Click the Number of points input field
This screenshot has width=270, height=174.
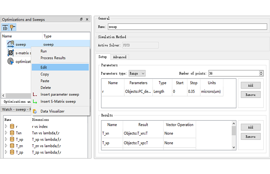(x=234, y=73)
